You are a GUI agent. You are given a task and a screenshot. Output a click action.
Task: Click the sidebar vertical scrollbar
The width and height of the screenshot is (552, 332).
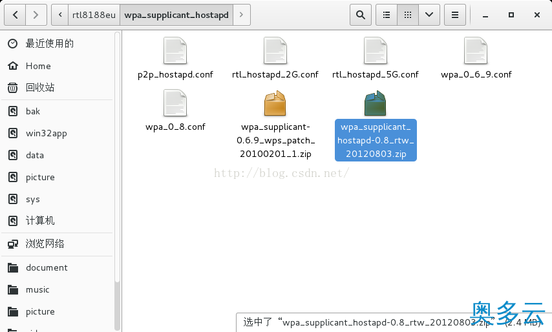(x=117, y=181)
